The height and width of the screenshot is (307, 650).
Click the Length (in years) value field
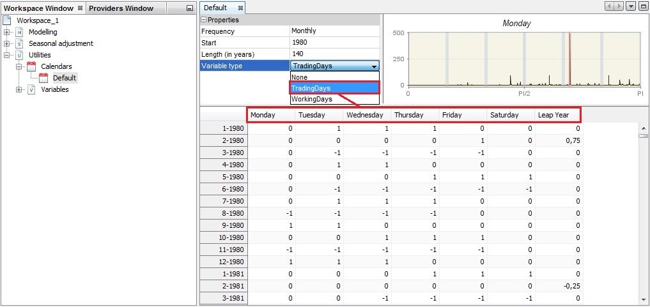(x=334, y=54)
